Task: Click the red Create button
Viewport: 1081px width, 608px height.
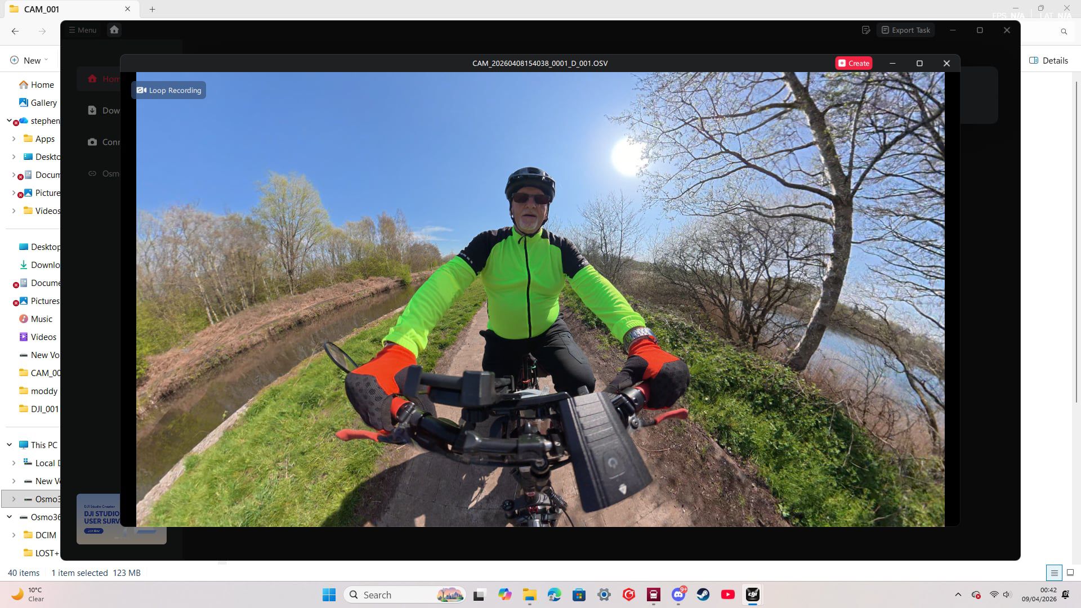Action: point(854,63)
